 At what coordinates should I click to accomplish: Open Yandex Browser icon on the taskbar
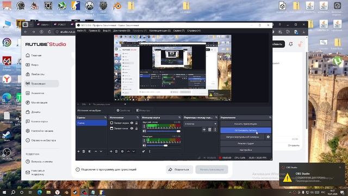point(57,192)
